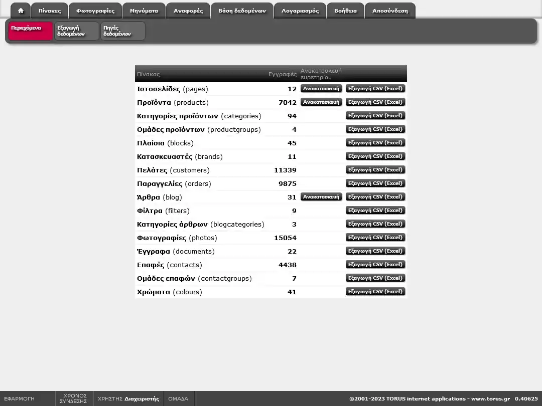The height and width of the screenshot is (406, 542).
Task: Rebuild the Άρθρα (blog) index
Action: tap(321, 197)
